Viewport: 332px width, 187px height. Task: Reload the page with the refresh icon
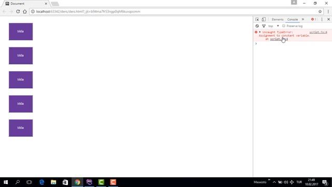pyautogui.click(x=18, y=11)
